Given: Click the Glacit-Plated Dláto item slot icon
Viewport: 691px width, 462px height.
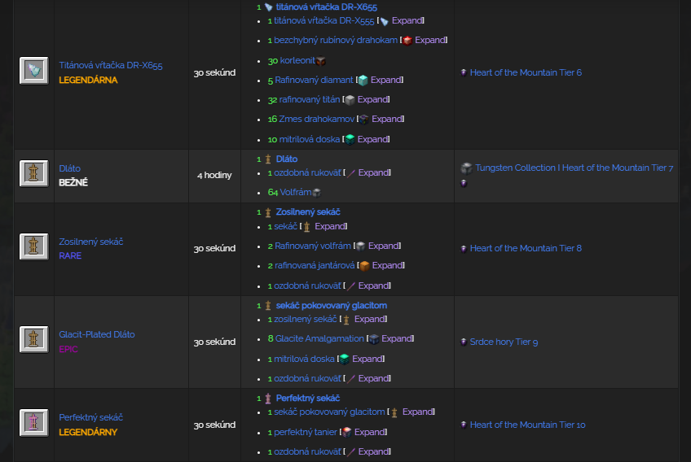Looking at the screenshot, I should click(x=33, y=340).
